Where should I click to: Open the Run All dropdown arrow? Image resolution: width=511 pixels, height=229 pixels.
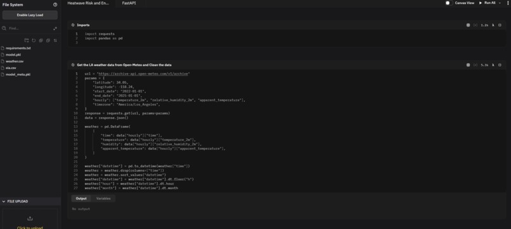coord(500,3)
